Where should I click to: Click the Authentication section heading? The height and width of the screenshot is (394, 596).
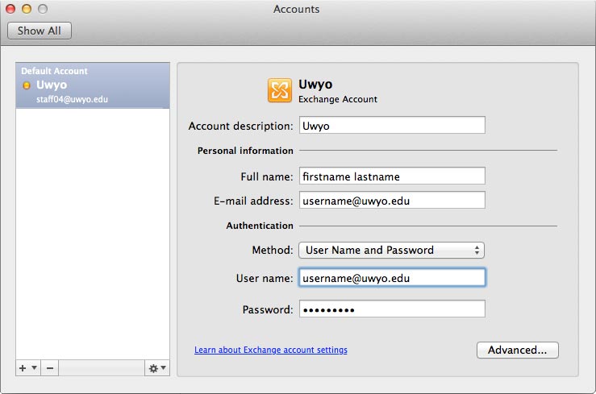pos(260,226)
